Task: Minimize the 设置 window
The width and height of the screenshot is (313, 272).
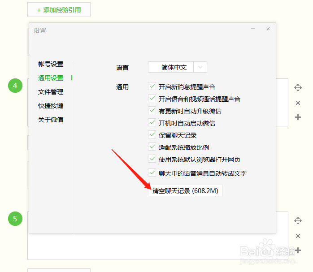Action: (253, 29)
